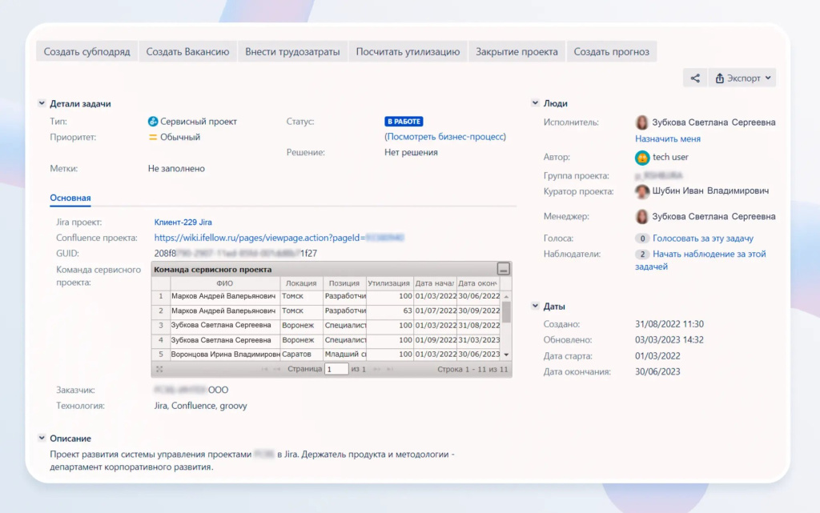
Task: Click the Обычный priority icon
Action: click(x=153, y=137)
